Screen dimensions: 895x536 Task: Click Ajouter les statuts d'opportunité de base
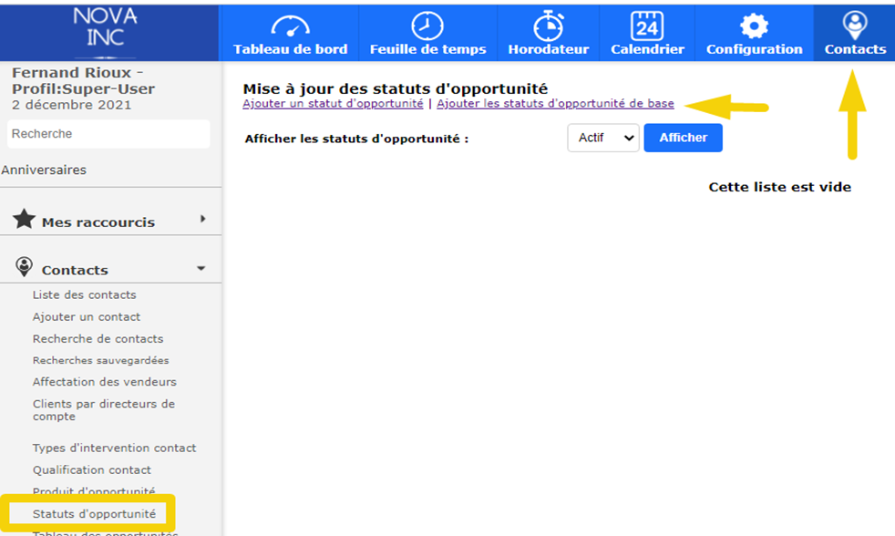point(555,104)
